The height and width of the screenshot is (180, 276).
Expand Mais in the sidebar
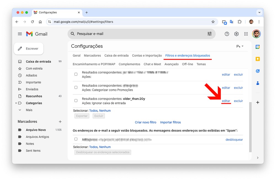(x=29, y=110)
